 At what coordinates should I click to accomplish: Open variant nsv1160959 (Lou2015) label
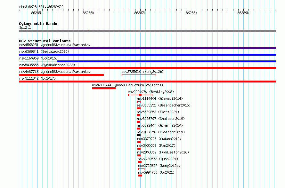[x=38, y=58]
